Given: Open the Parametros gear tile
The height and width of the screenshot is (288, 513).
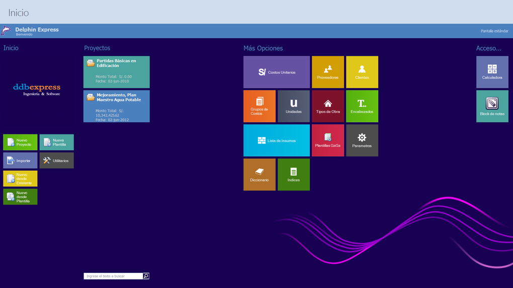Looking at the screenshot, I should pos(362,140).
